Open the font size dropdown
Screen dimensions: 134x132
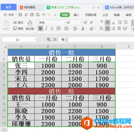coord(81,22)
